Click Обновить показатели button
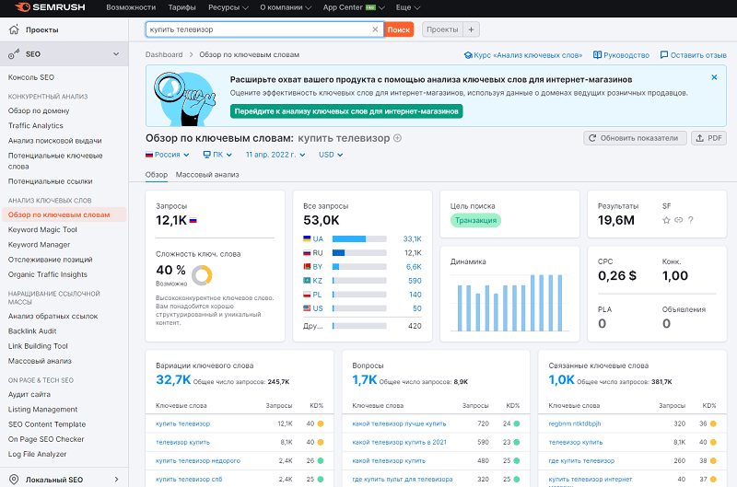Screen dimensions: 737x487 [636, 138]
